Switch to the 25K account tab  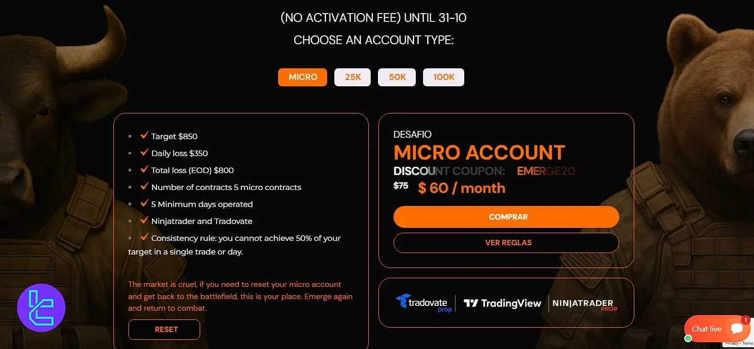pos(353,77)
